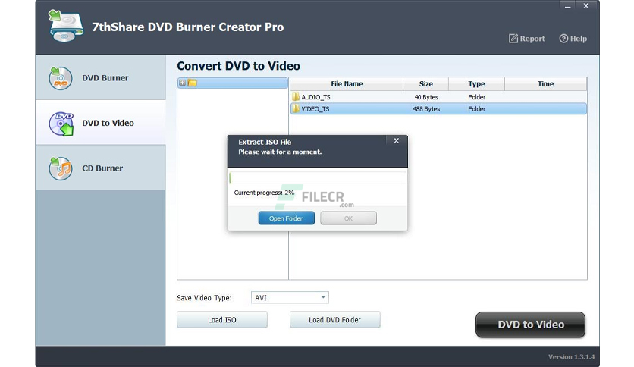Click Folder type cell of AUDIO_TS row

point(477,97)
